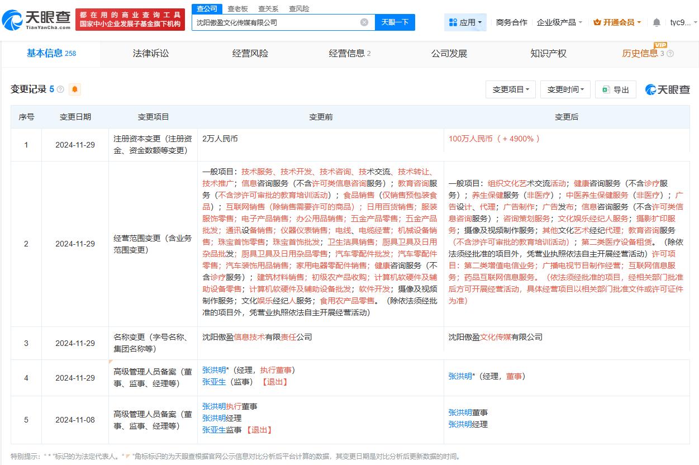Switch to the 查老板 search tab

coord(237,8)
